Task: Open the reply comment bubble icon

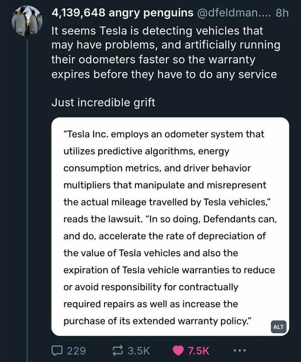Action: pos(57,350)
